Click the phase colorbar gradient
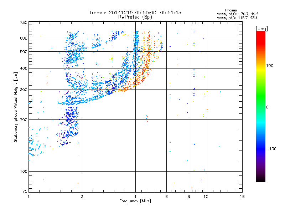 pos(261,106)
